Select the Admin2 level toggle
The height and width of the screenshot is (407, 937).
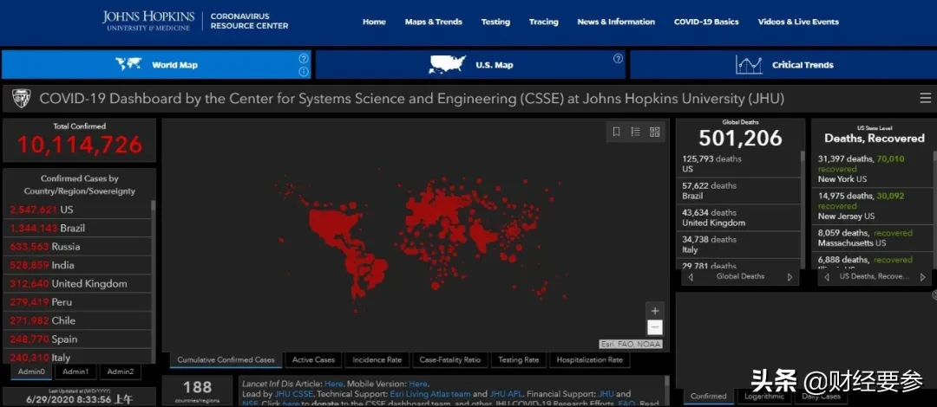coord(120,371)
